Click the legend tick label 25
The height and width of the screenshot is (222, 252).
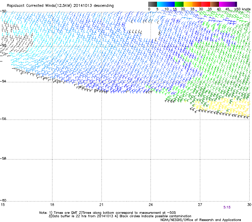192,9
